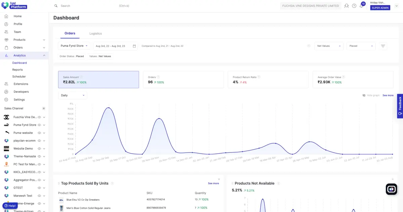The width and height of the screenshot is (403, 212).
Task: Toggle visibility eye for playclan-ecomm channel
Action: tap(39, 141)
